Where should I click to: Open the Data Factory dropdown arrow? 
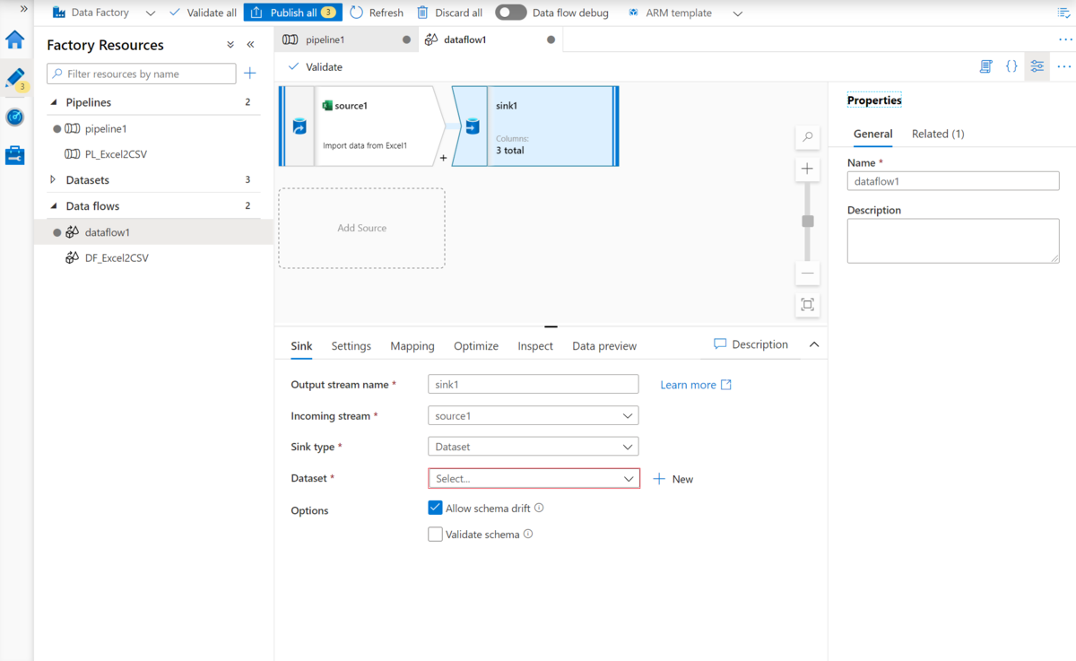[150, 13]
